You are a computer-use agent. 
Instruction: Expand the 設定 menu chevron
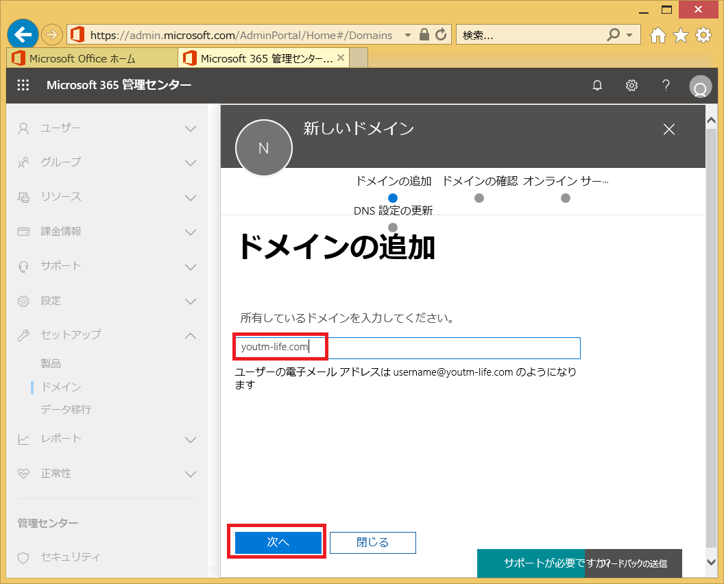click(191, 302)
